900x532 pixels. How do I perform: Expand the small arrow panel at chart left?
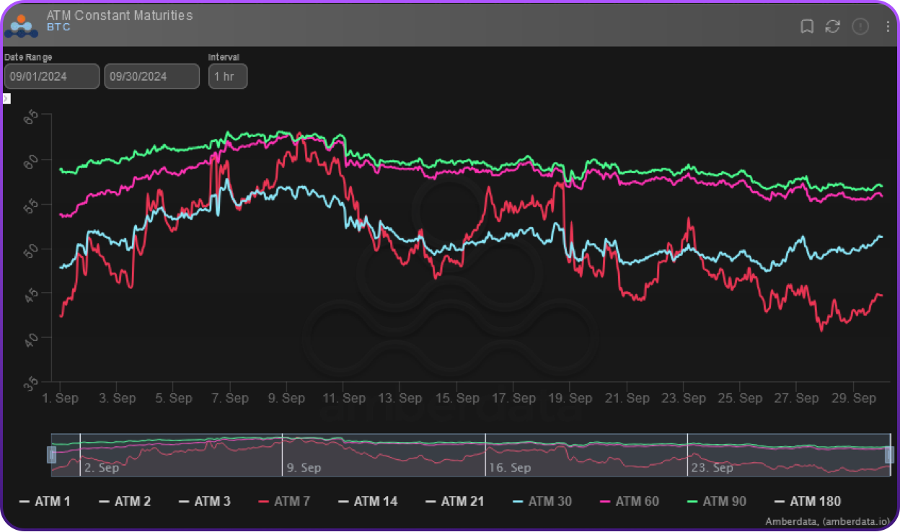click(6, 98)
